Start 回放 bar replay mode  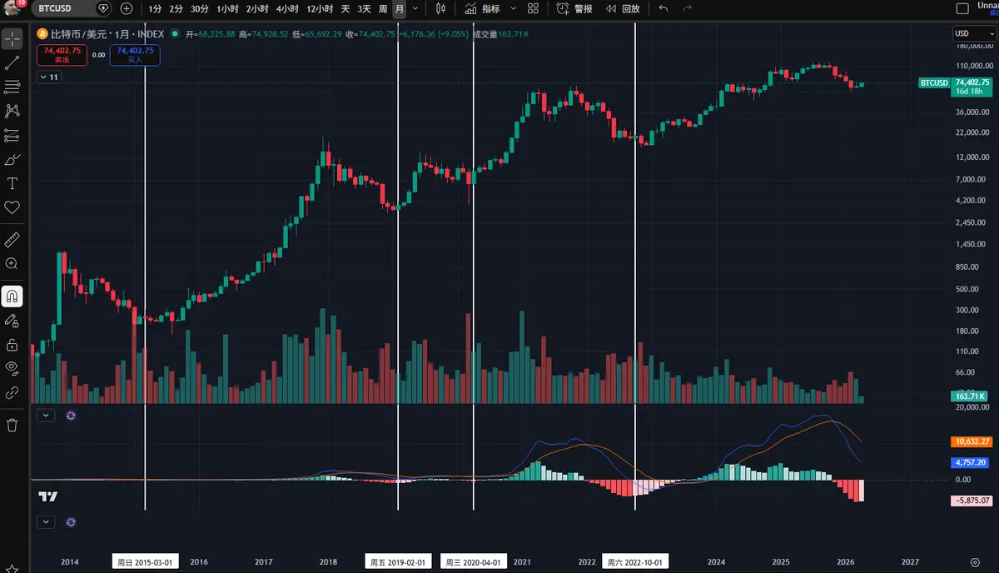(x=623, y=8)
